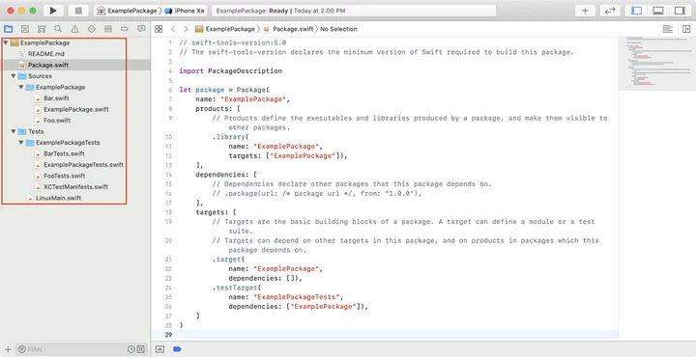The width and height of the screenshot is (696, 357).
Task: Open the ExamplePackage scheme selector
Action: pyautogui.click(x=127, y=11)
